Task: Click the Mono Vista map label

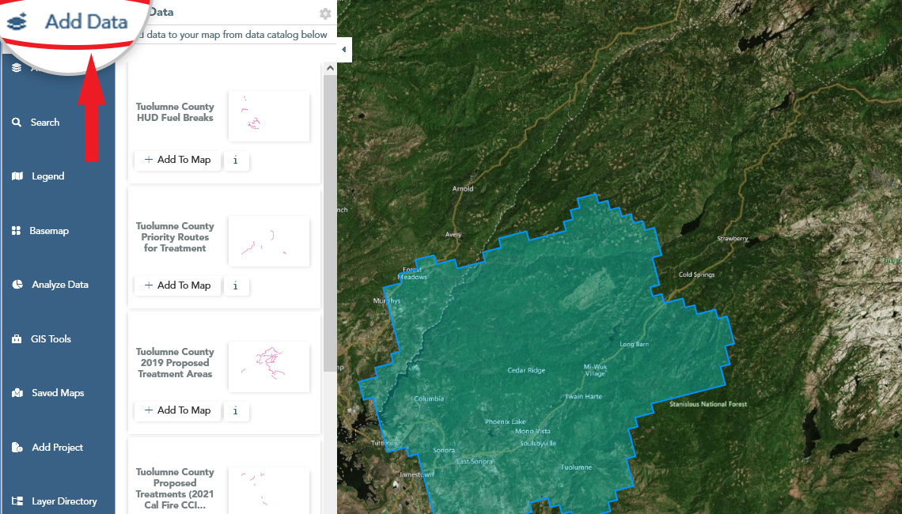Action: click(x=532, y=431)
